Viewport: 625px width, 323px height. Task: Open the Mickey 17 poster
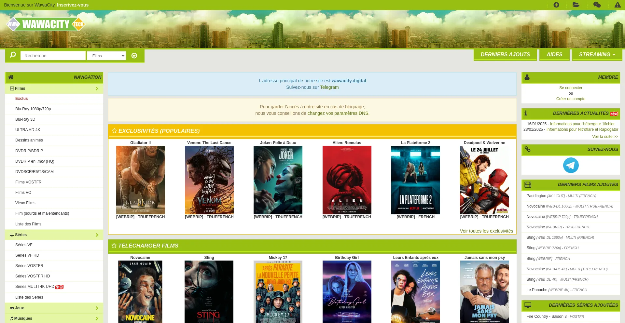pyautogui.click(x=278, y=292)
